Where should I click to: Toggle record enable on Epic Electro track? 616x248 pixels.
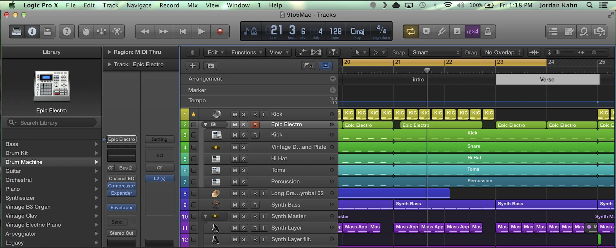pos(255,125)
